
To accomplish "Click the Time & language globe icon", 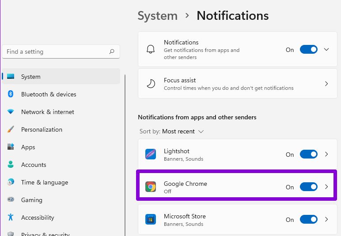I will 11,182.
